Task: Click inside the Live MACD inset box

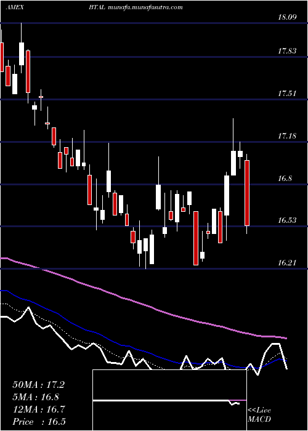Action: (169, 400)
